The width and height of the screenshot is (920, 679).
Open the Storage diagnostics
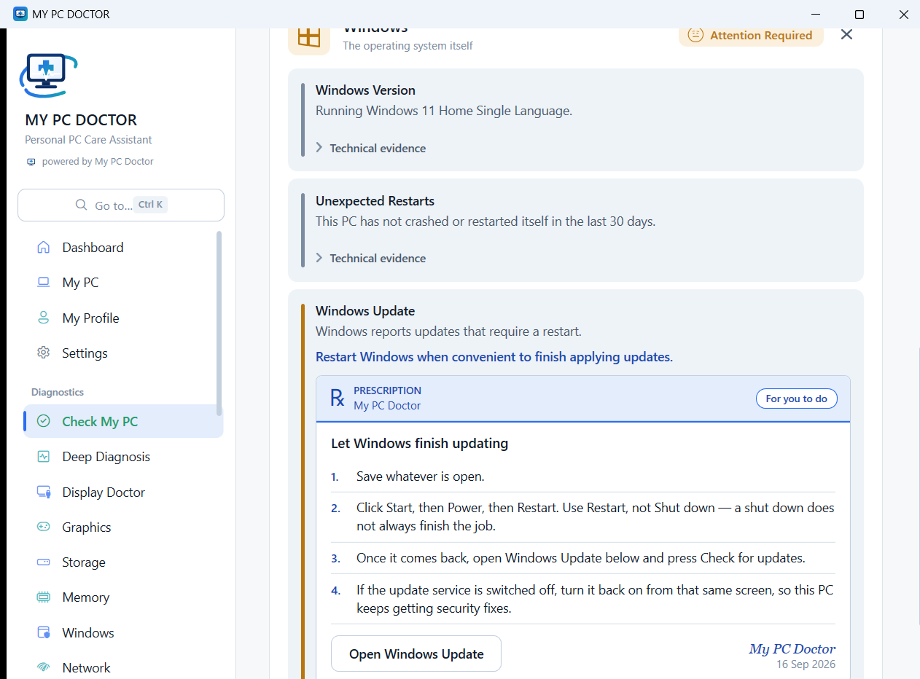pyautogui.click(x=123, y=562)
